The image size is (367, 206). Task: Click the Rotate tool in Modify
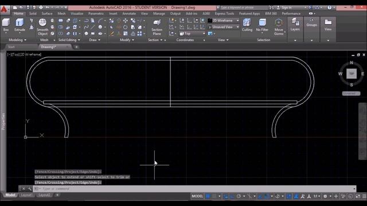coord(126,27)
